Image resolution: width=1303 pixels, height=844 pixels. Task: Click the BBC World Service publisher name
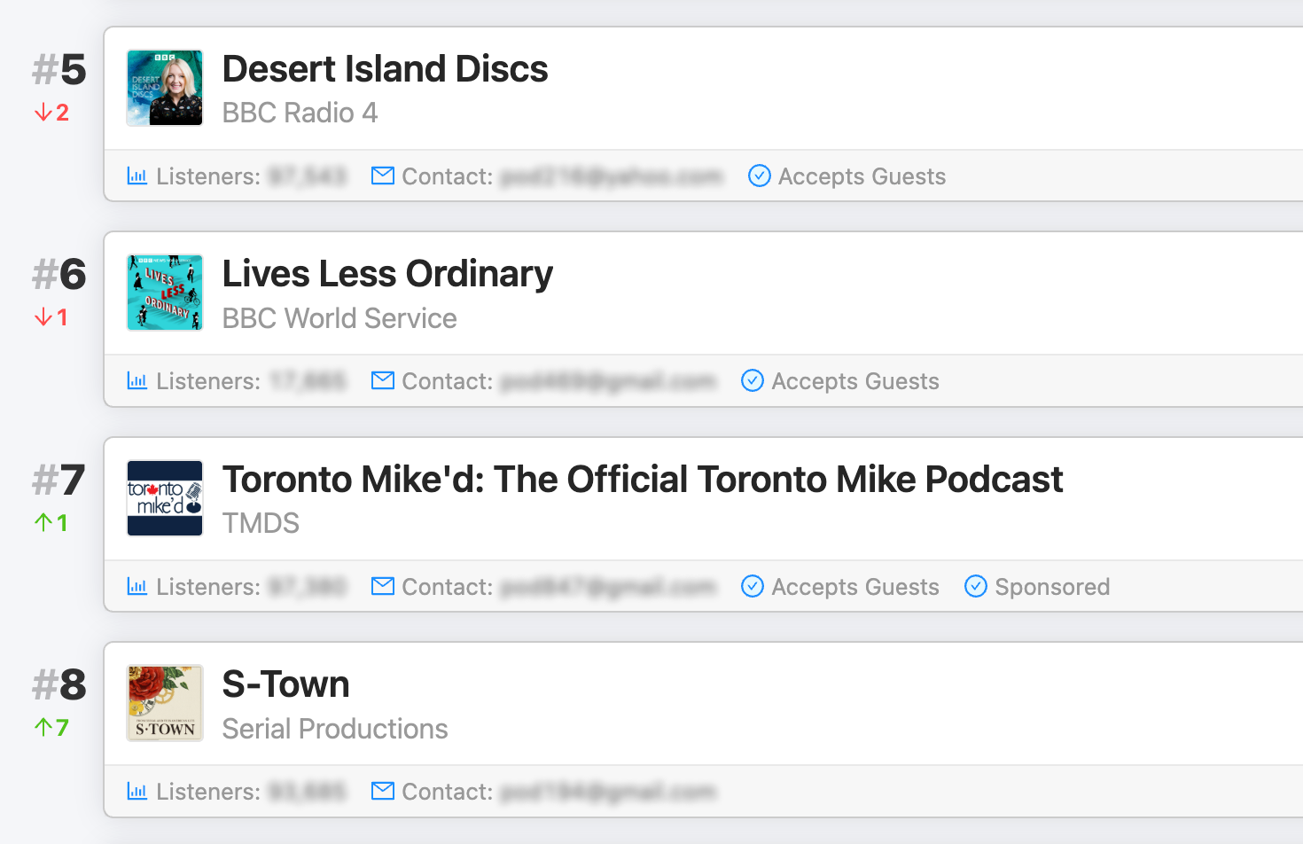point(339,318)
